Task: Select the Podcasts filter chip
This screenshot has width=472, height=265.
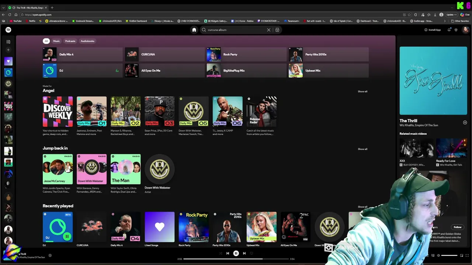Action: click(70, 41)
